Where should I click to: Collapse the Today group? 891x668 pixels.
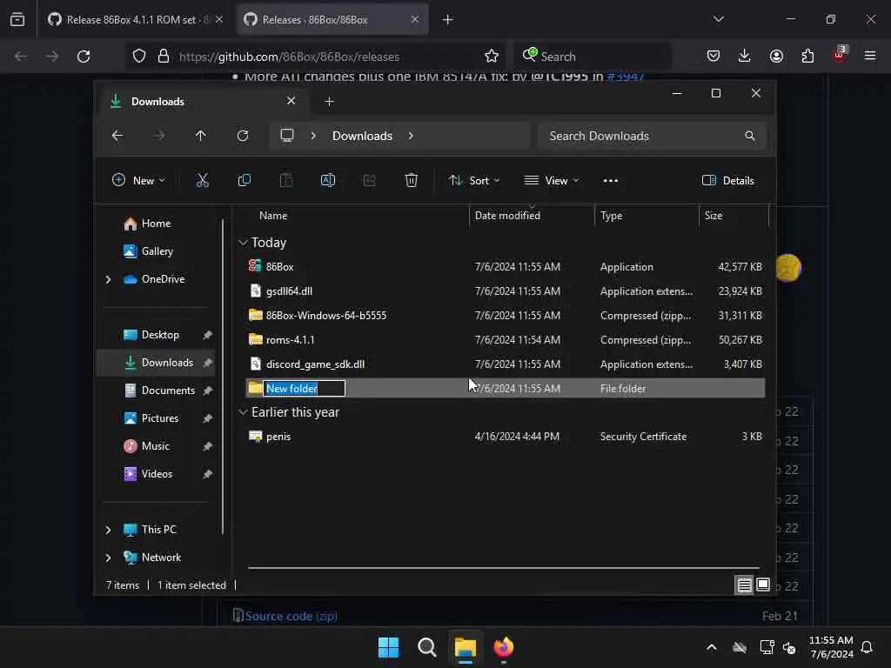pos(244,243)
